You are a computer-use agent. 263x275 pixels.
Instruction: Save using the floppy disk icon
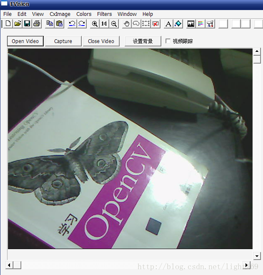(27, 24)
